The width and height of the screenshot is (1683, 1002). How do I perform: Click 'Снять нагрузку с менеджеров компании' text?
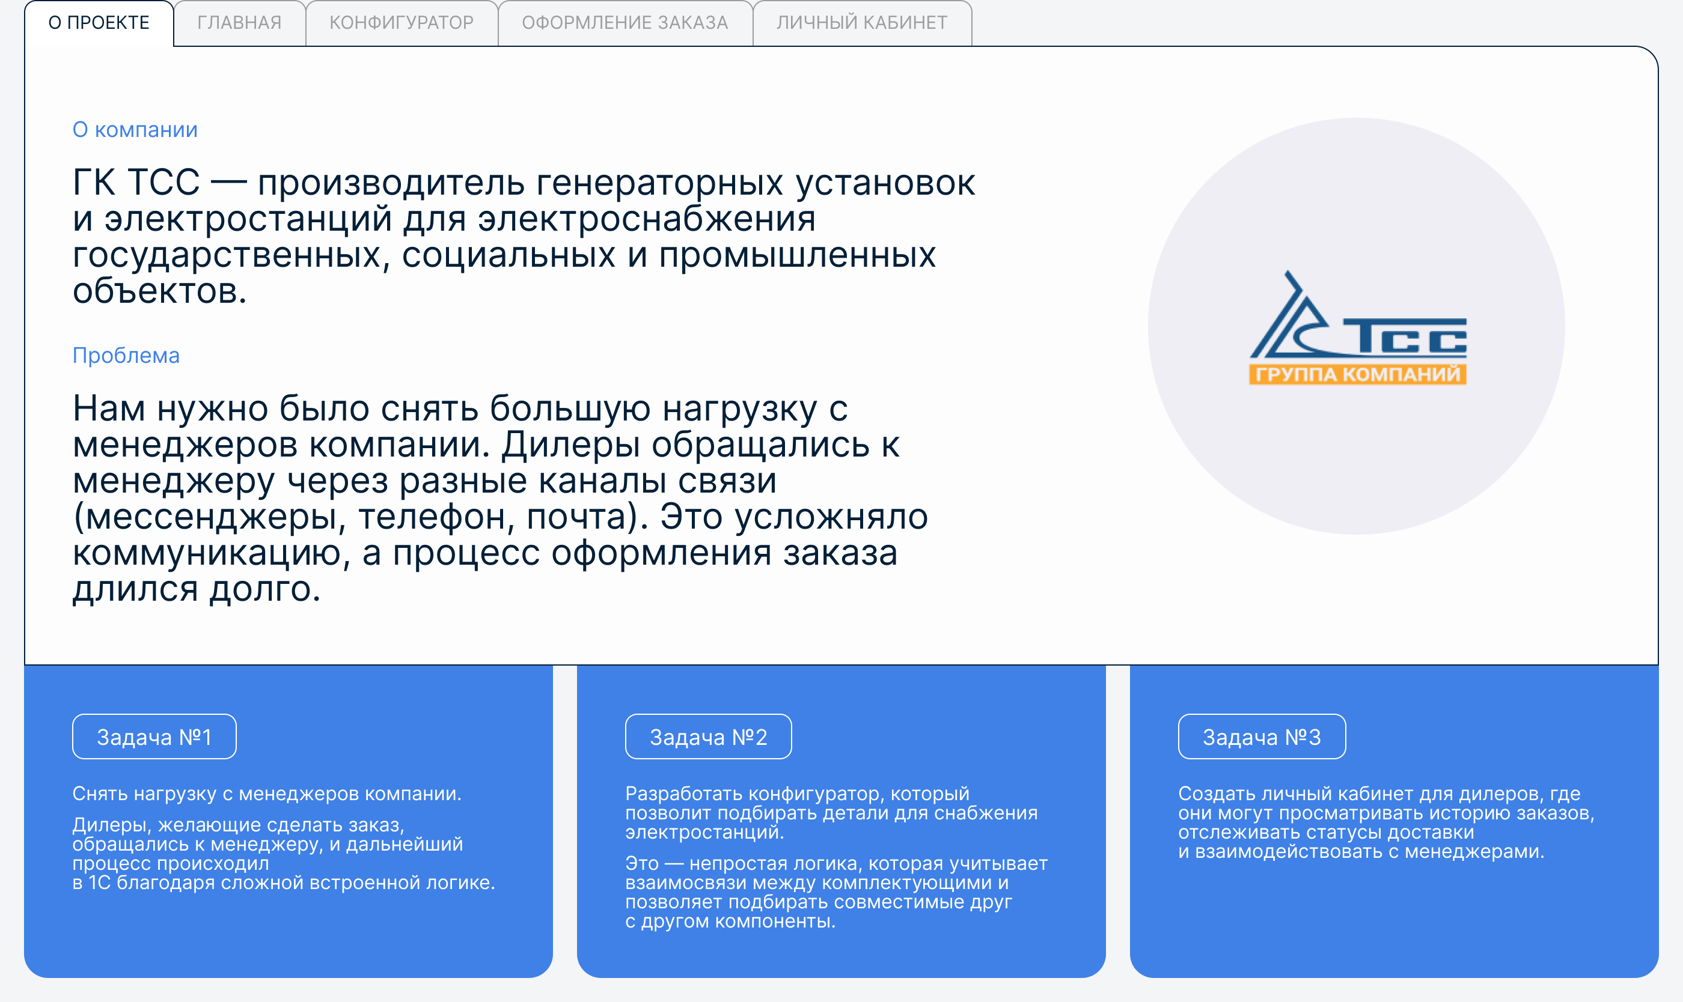point(267,794)
